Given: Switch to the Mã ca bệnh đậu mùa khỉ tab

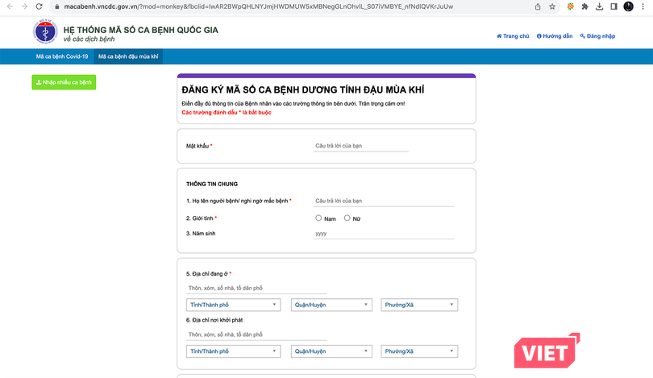Looking at the screenshot, I should [128, 56].
